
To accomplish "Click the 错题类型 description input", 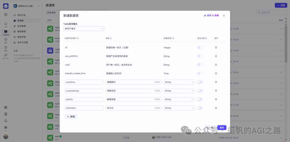I will [133, 91].
